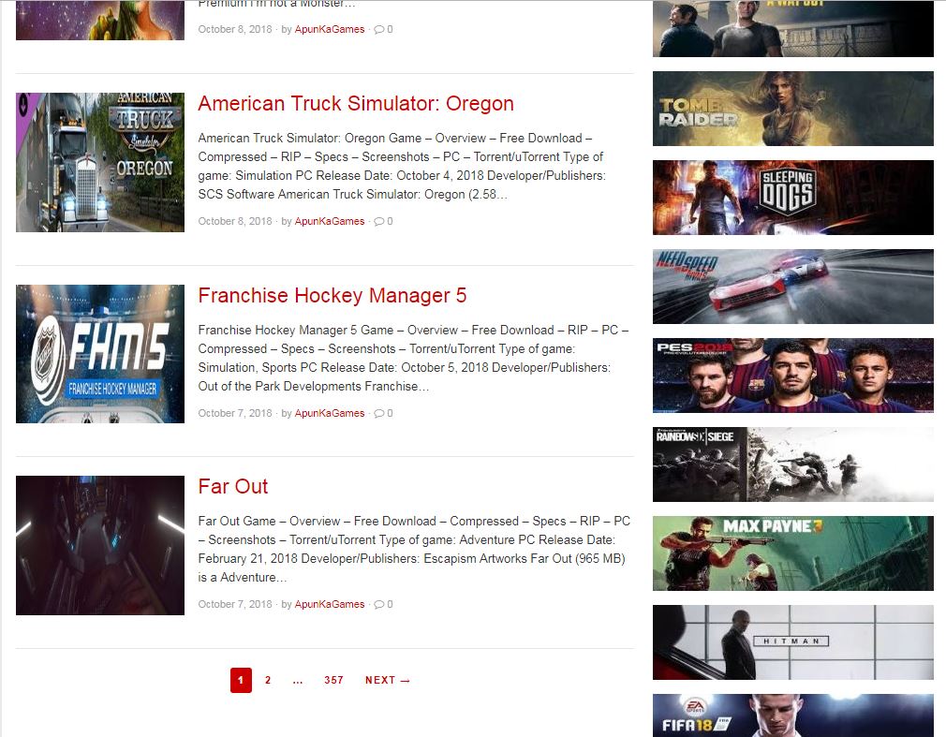This screenshot has width=946, height=737.
Task: Open the Max Payne 3 banner
Action: [x=792, y=553]
